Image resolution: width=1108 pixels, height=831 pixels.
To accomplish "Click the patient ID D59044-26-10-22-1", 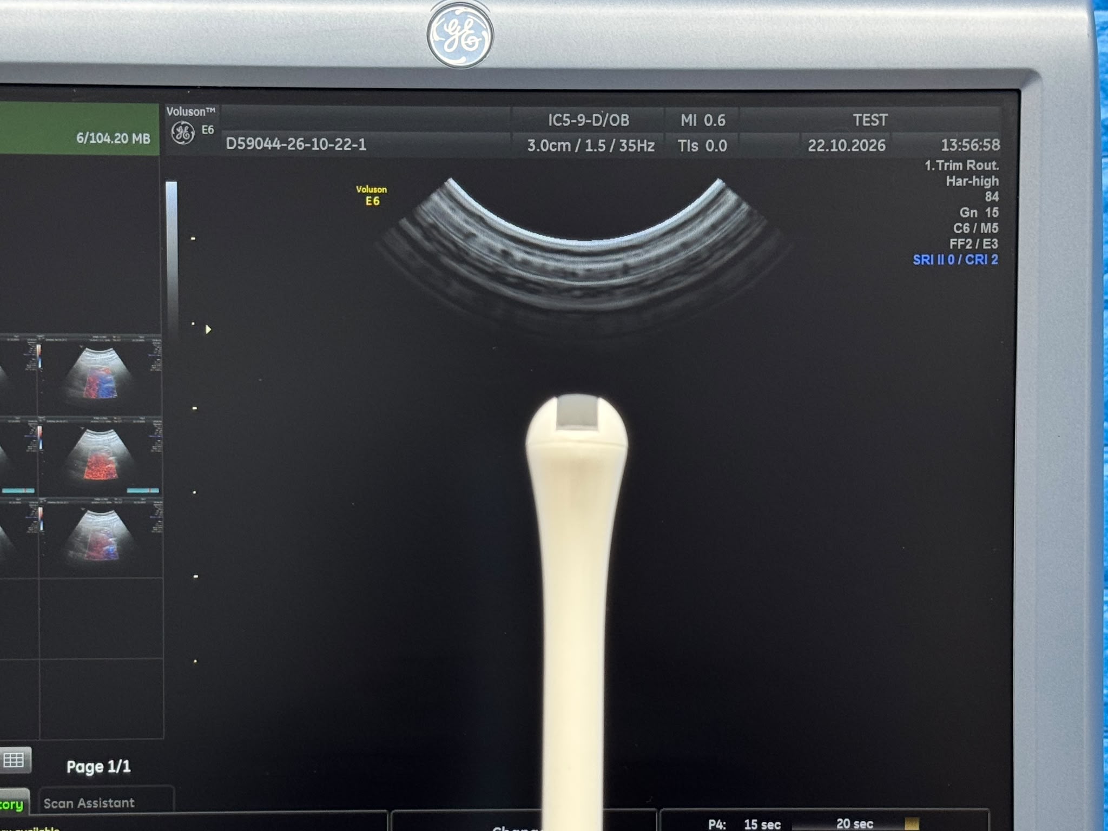I will coord(296,144).
